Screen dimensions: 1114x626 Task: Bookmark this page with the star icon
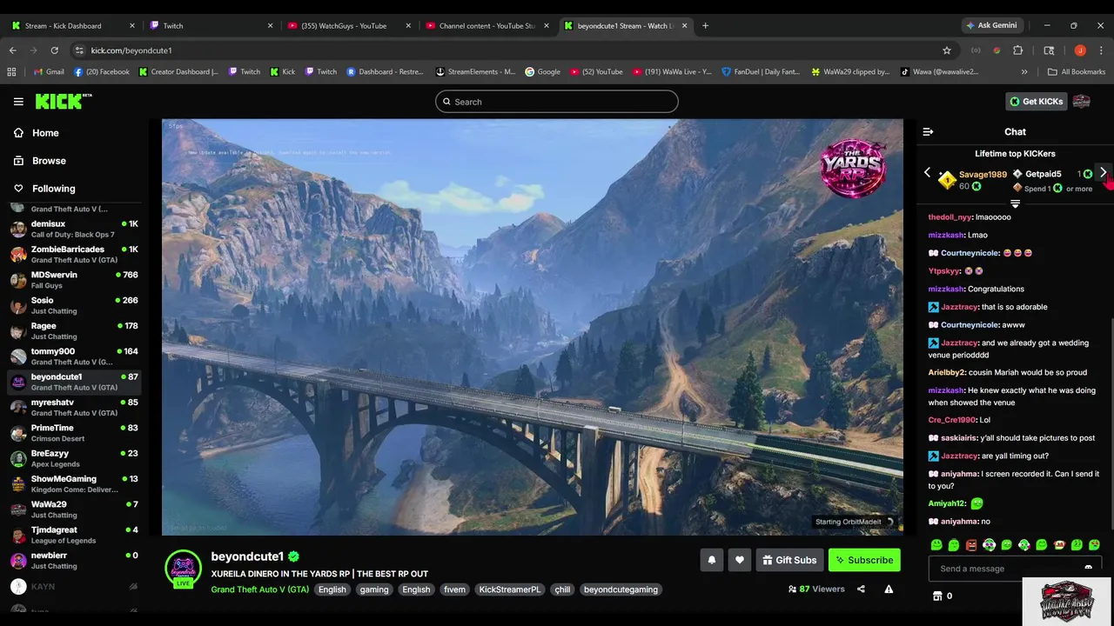(947, 50)
